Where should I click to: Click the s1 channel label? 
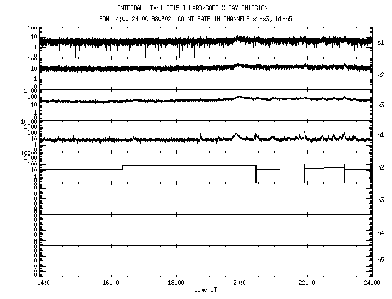(x=381, y=41)
